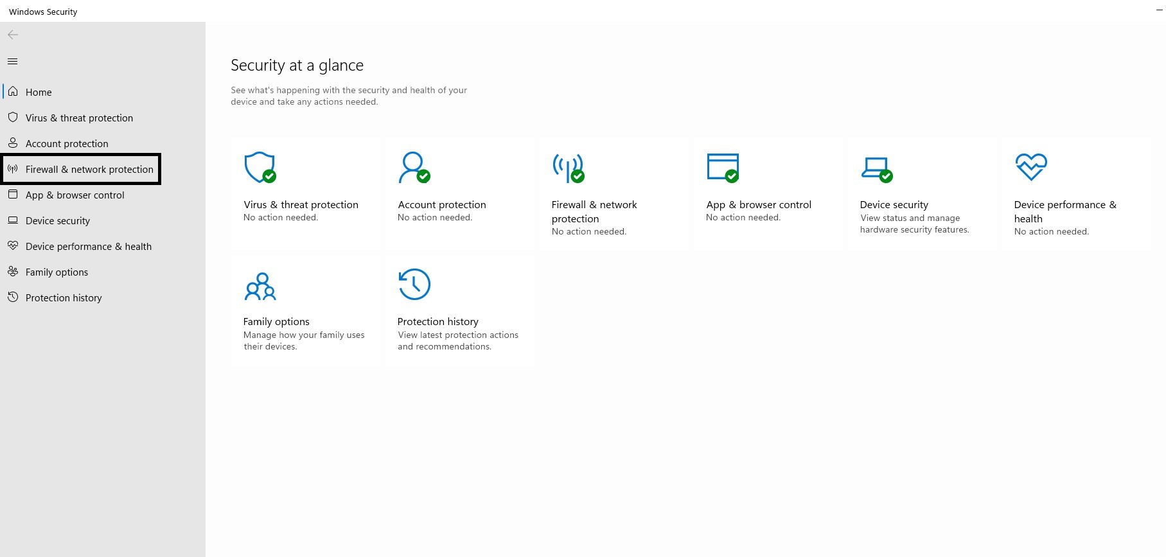The height and width of the screenshot is (557, 1166).
Task: Open Device performance & health sidebar item
Action: (x=89, y=247)
